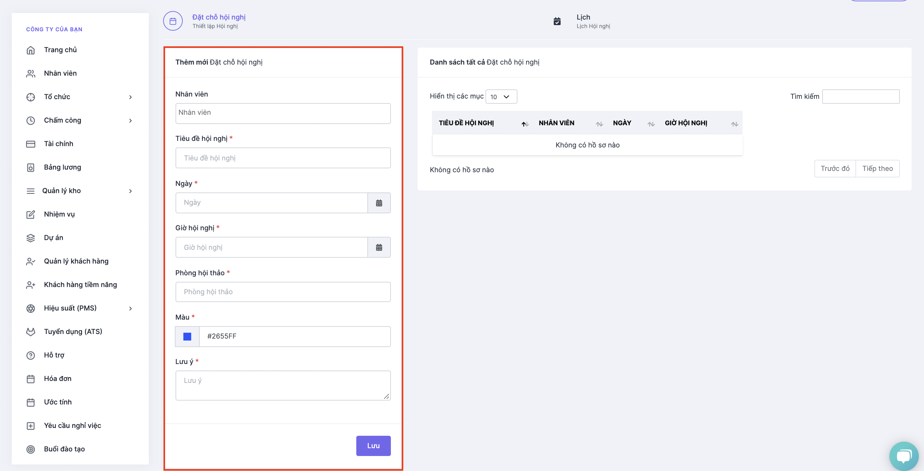This screenshot has height=471, width=924.
Task: Click the Tiếp theo pagination button
Action: [x=877, y=169]
